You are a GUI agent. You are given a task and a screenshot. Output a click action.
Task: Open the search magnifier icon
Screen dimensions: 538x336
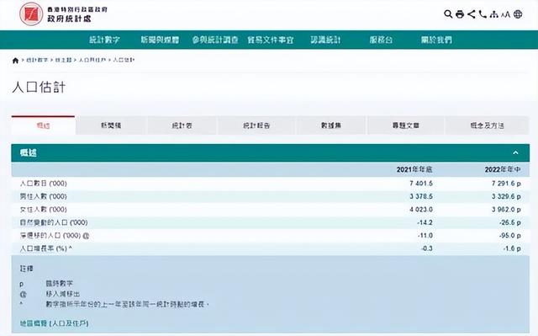point(448,14)
